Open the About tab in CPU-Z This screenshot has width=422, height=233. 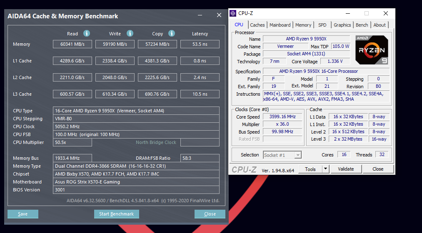[x=380, y=25]
